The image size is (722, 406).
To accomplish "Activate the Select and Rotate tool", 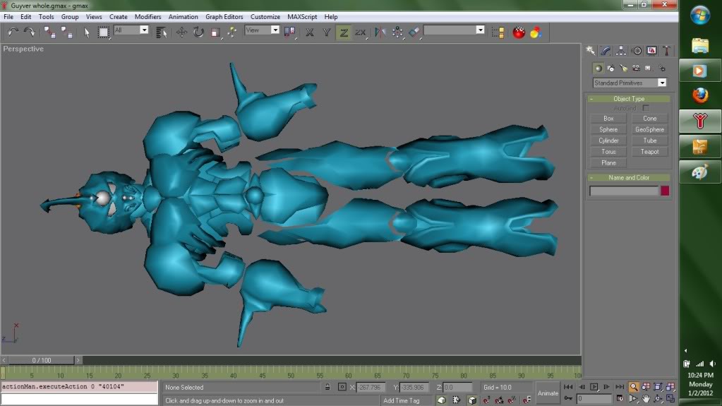I will click(x=198, y=32).
